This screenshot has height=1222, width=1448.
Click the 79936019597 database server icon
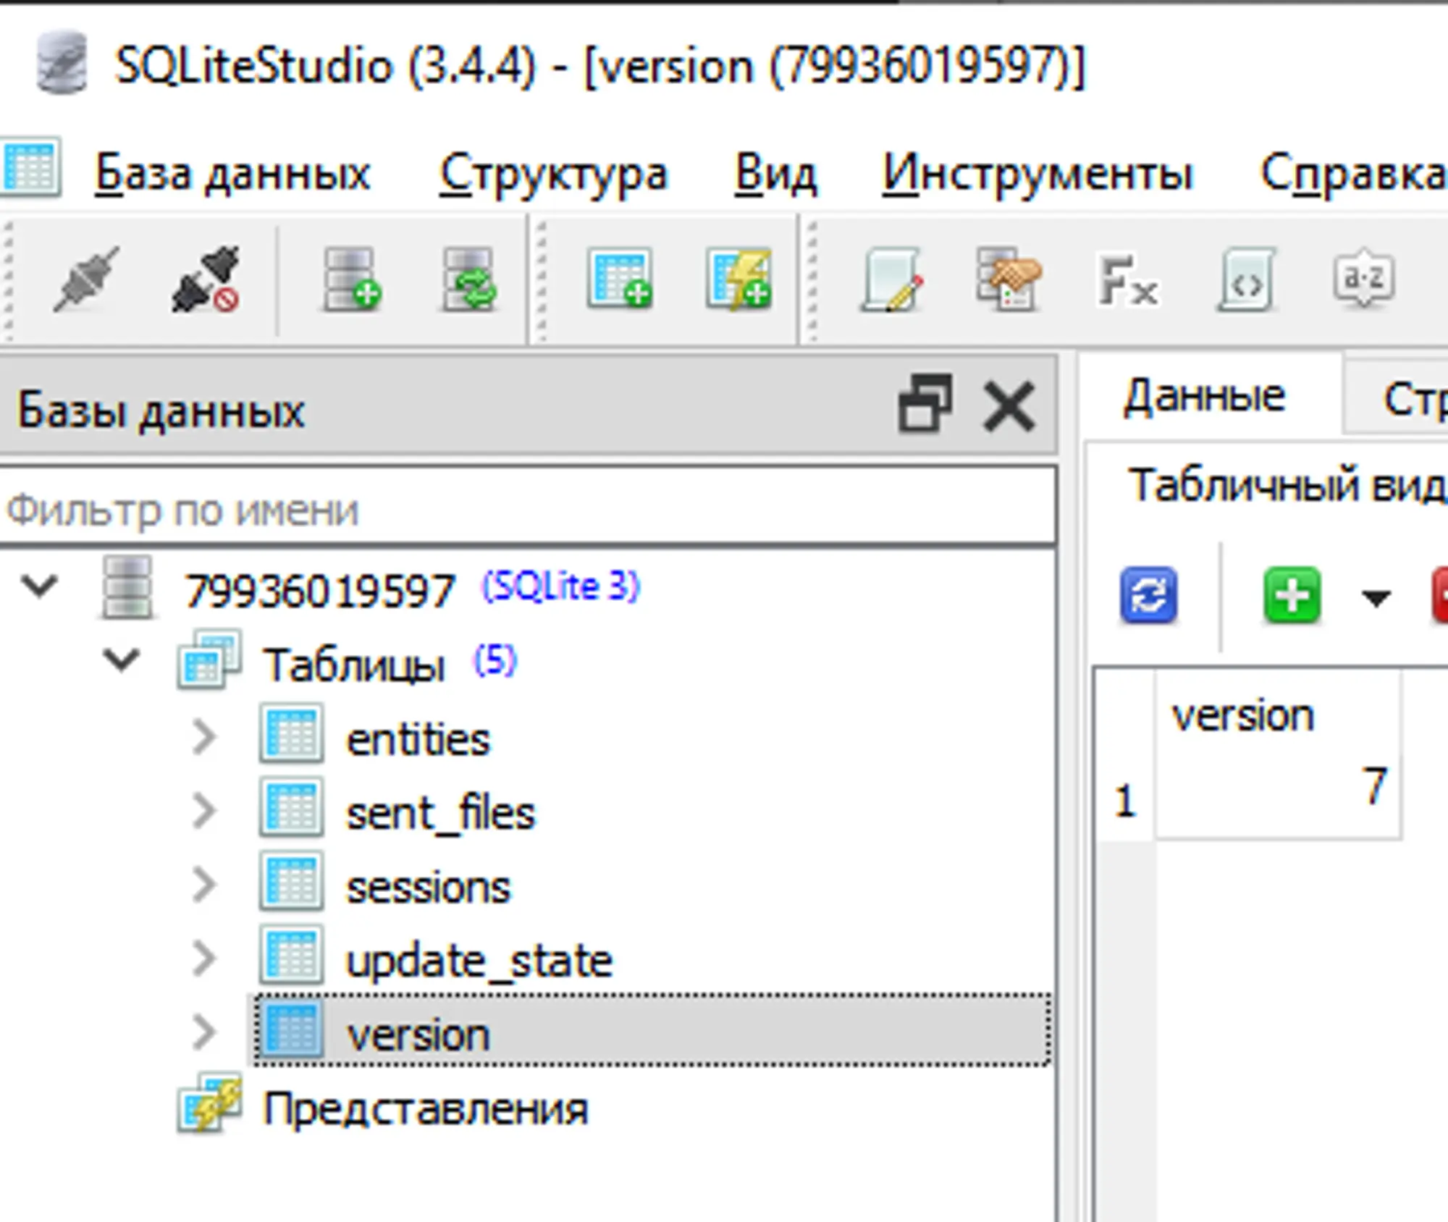127,588
